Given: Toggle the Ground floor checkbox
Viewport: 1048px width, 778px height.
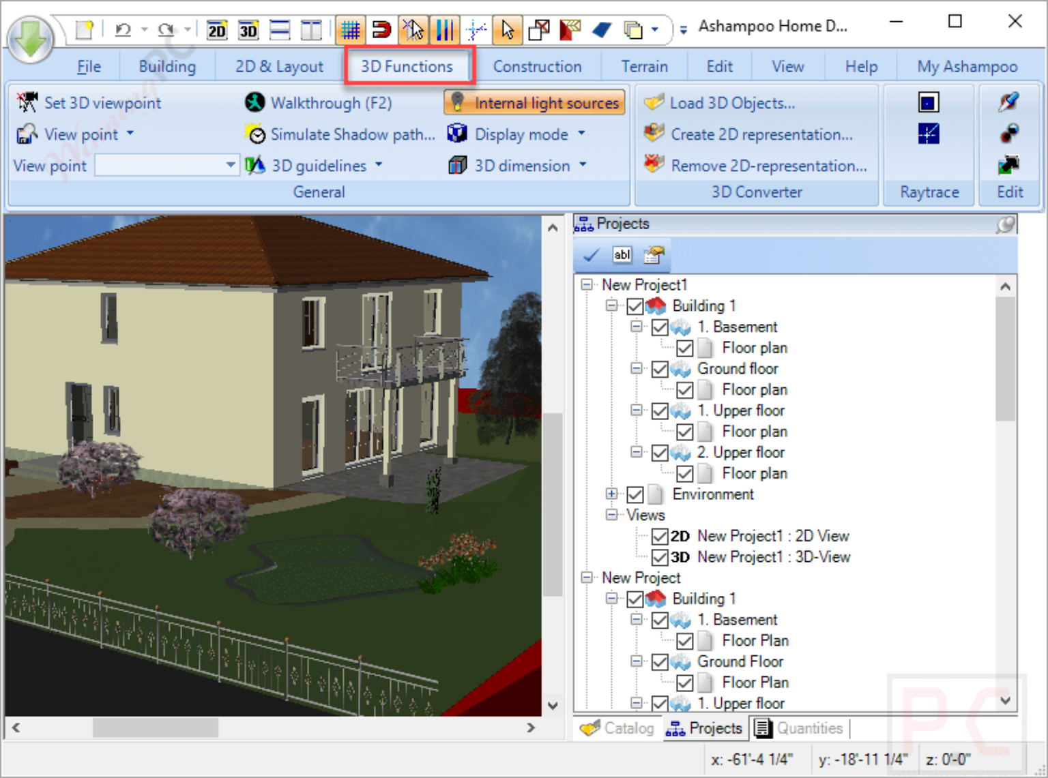Looking at the screenshot, I should coord(660,369).
